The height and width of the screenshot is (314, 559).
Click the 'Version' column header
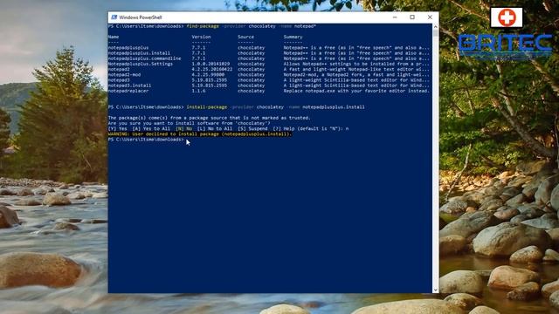pyautogui.click(x=201, y=37)
